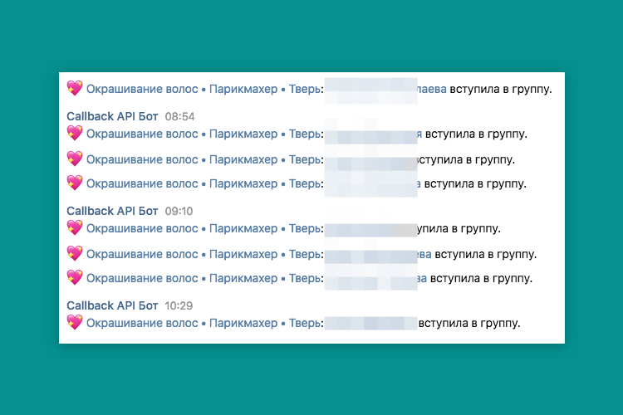The image size is (623, 415).
Task: Click the 09:10 message timestamp
Action: 179,212
